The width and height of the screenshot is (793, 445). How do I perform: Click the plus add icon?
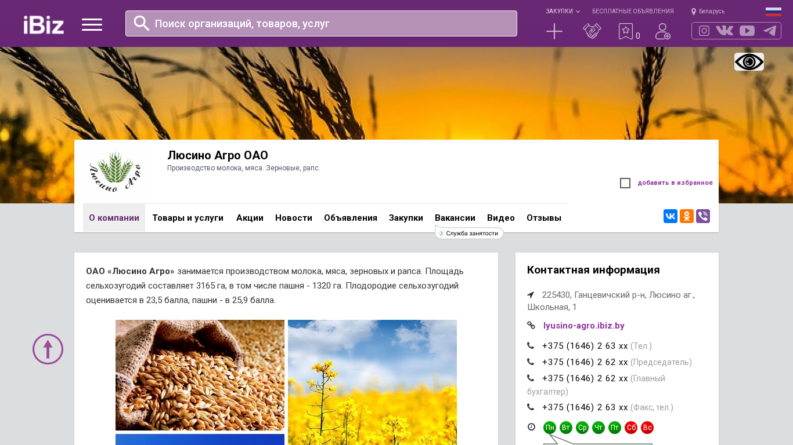coord(554,31)
